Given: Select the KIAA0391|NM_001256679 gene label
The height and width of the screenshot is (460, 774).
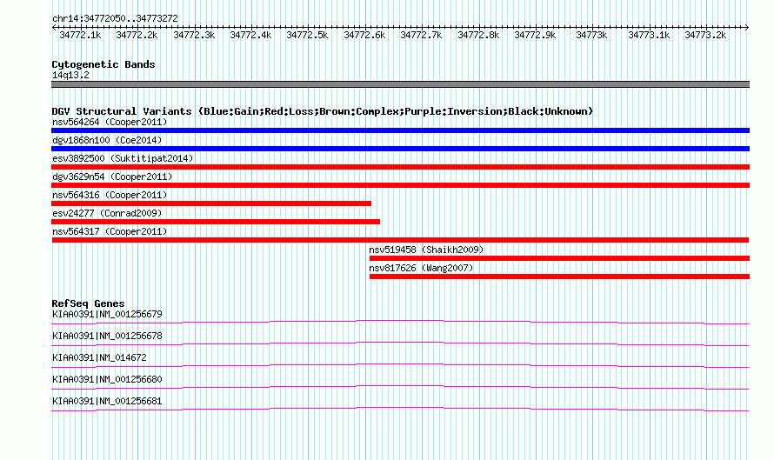Looking at the screenshot, I should (107, 315).
